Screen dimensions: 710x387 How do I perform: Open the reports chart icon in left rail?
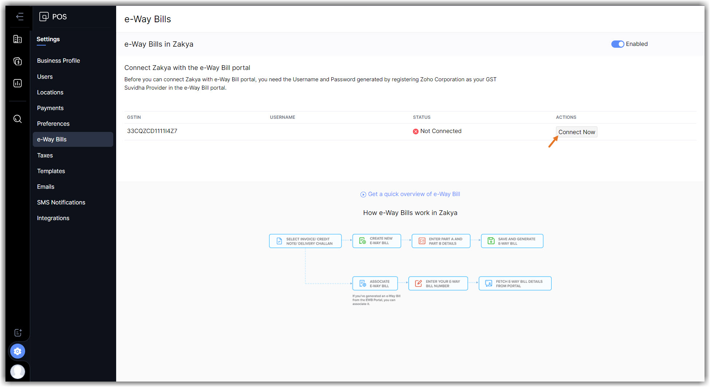17,83
